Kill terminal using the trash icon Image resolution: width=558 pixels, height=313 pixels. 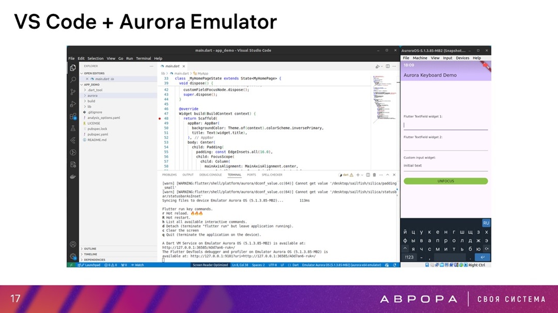click(374, 175)
